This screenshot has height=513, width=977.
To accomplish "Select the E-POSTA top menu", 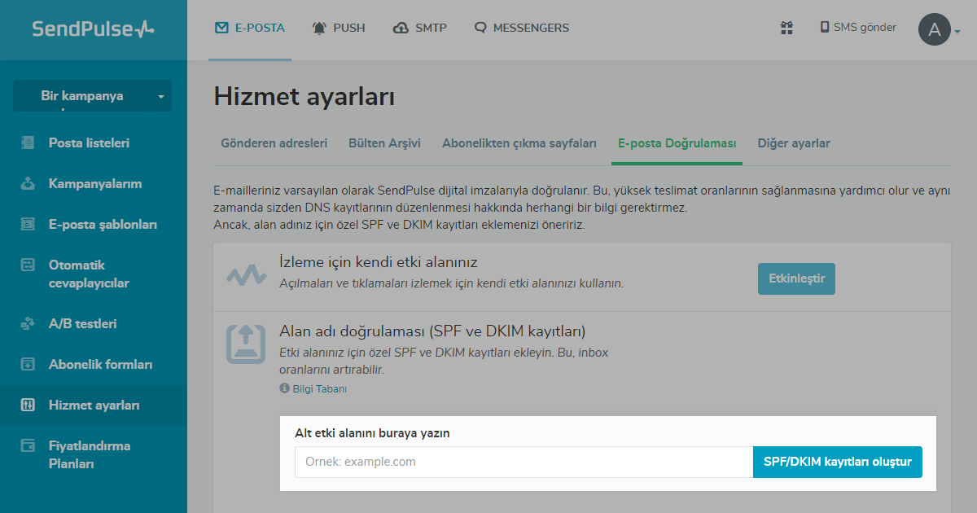I will click(x=250, y=28).
